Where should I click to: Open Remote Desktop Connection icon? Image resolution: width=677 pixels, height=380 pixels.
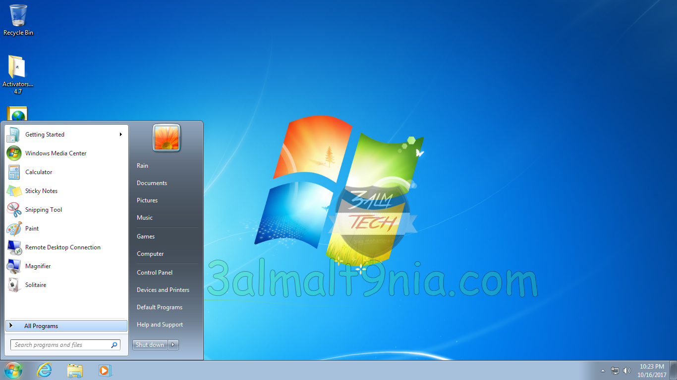(14, 247)
